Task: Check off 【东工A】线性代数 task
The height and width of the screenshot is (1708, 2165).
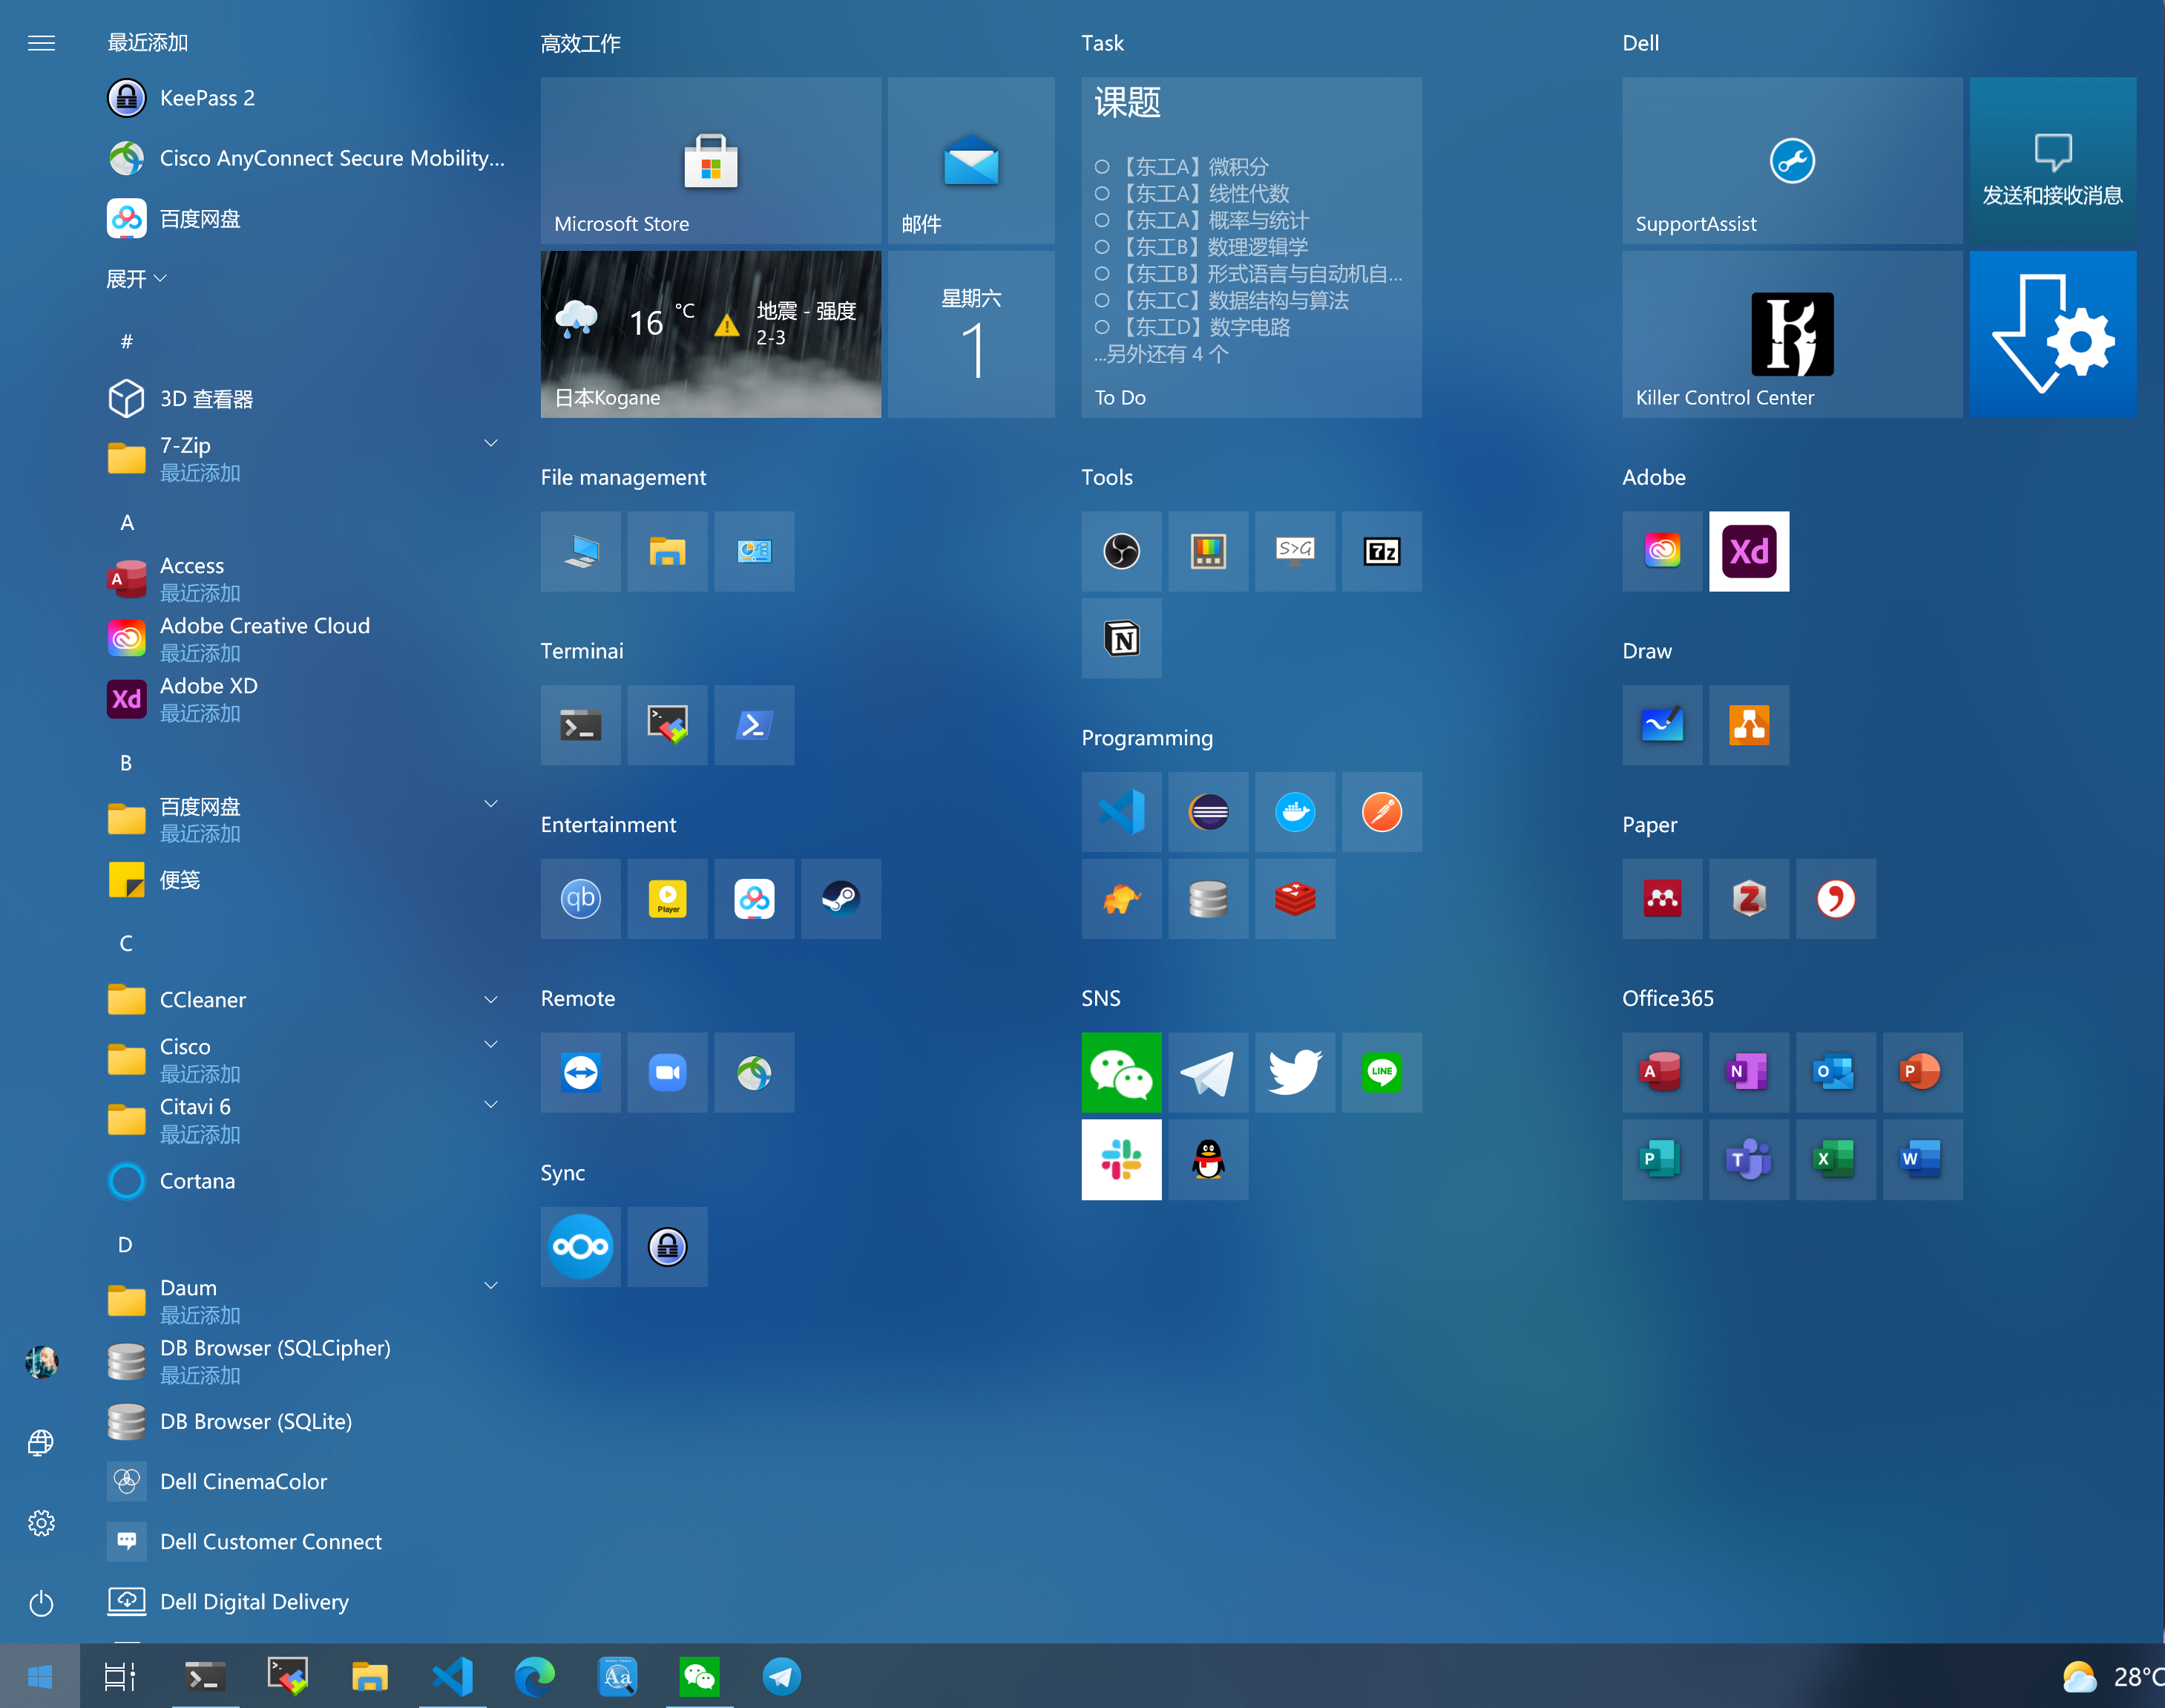Action: tap(1102, 194)
